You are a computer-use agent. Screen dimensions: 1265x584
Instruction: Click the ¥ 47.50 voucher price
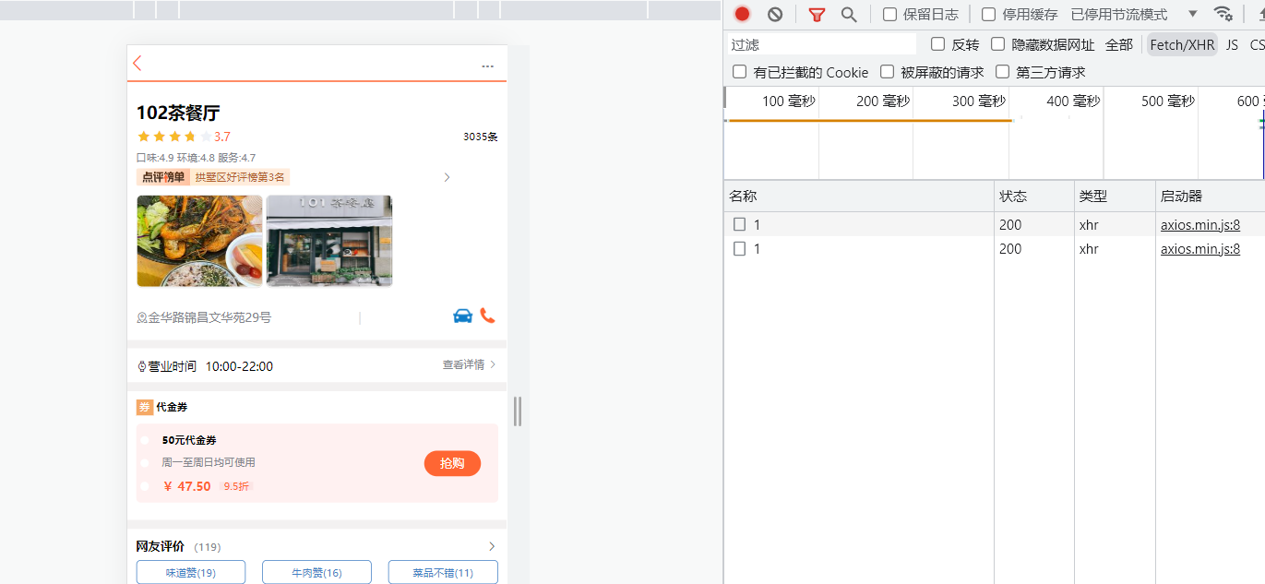[187, 486]
